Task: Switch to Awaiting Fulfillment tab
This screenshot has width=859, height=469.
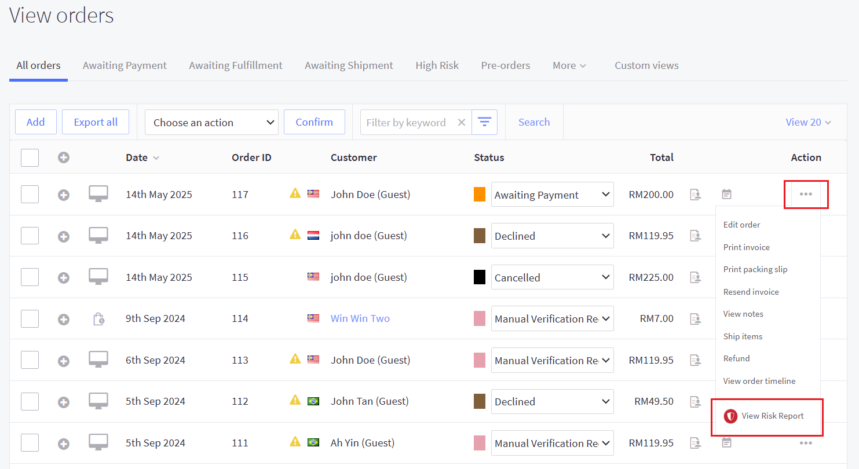Action: pos(236,65)
